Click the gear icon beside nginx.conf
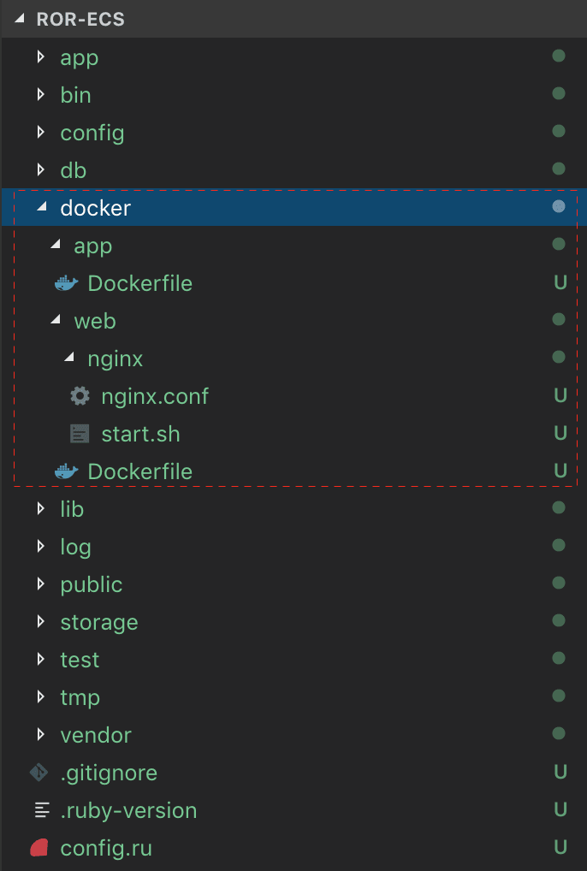 pos(80,396)
